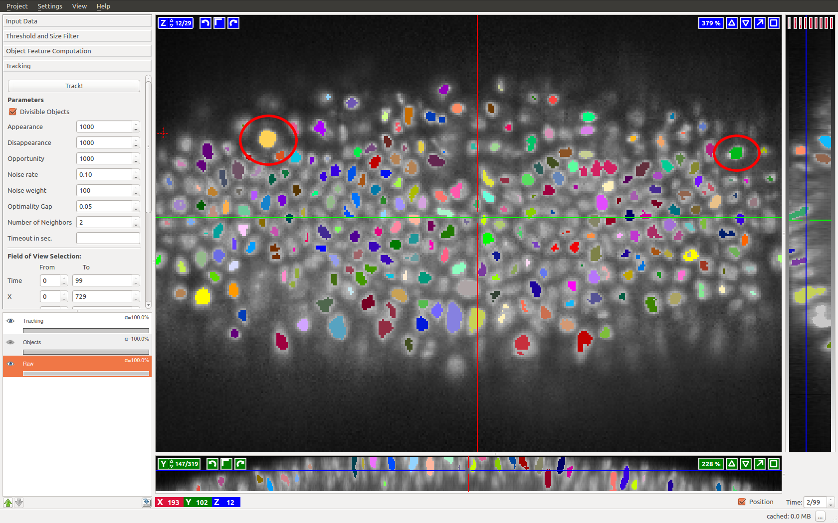Hide the Tracking layer using eye icon
The image size is (838, 523).
[x=10, y=321]
